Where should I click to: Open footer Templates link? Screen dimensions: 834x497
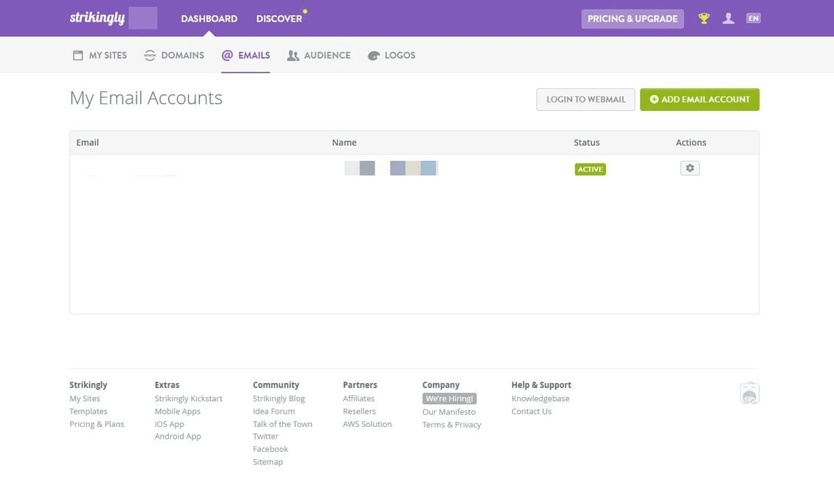point(88,411)
